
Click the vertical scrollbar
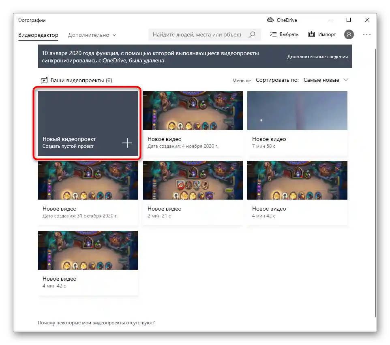coord(375,183)
